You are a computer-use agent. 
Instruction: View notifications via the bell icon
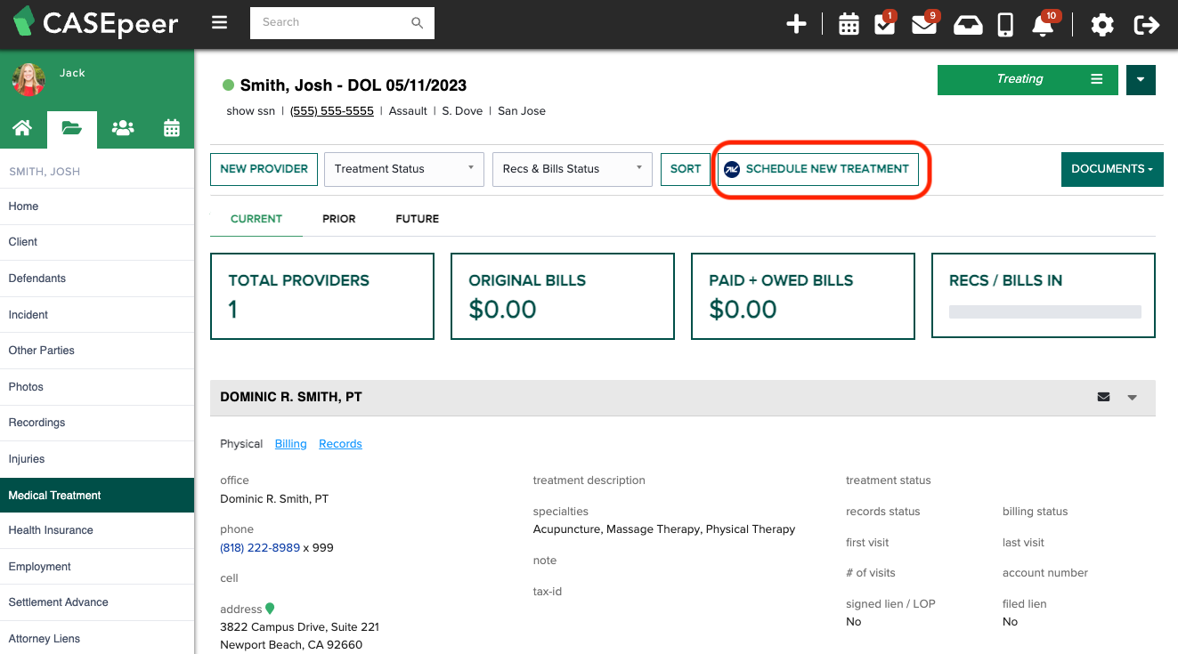(x=1040, y=23)
